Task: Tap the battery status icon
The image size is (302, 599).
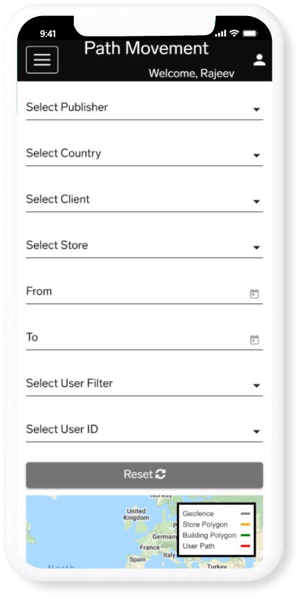Action: click(x=250, y=33)
